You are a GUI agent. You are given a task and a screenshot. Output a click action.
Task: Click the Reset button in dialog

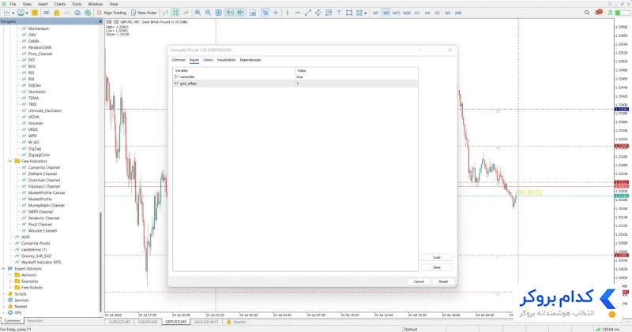click(x=443, y=282)
